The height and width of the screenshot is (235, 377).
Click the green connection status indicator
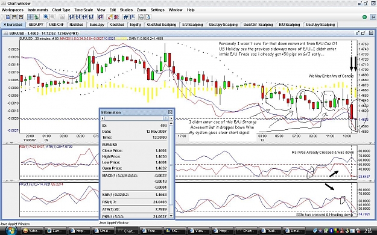pos(364,17)
